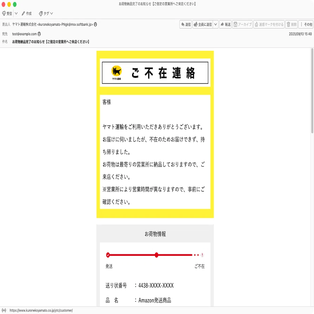This screenshot has height=314, width=314.
Task: Click the green maximize window button
Action: tap(14, 5)
